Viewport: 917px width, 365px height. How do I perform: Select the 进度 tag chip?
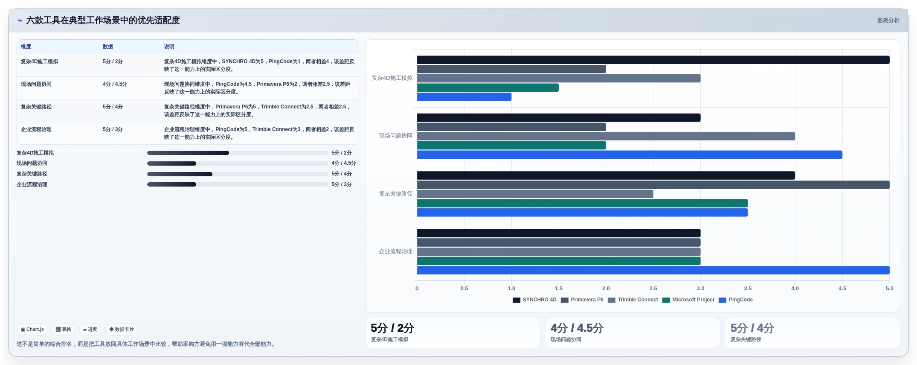(90, 329)
